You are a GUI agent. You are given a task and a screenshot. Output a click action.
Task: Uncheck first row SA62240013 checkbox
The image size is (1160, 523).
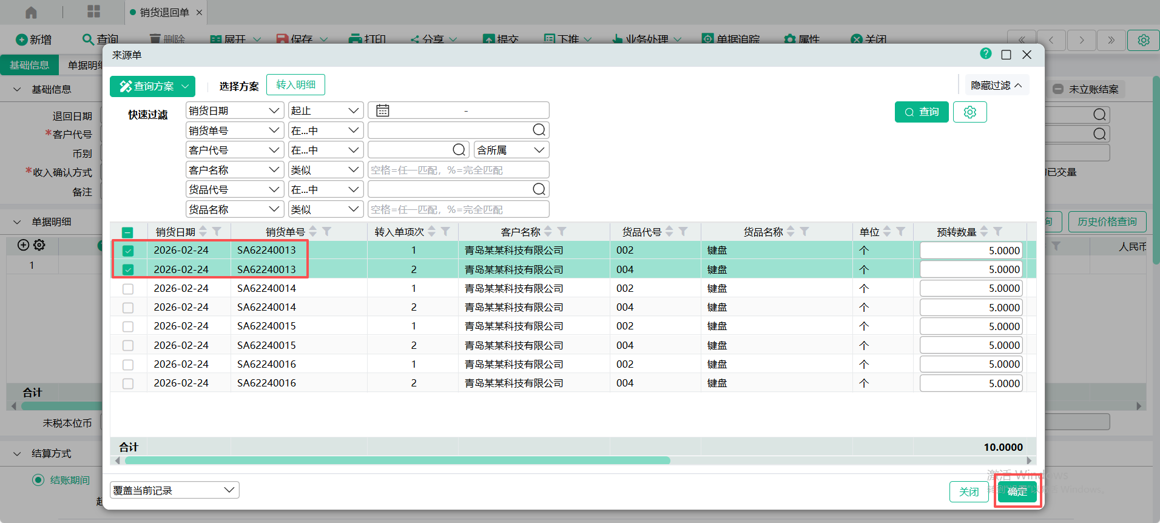pyautogui.click(x=128, y=251)
